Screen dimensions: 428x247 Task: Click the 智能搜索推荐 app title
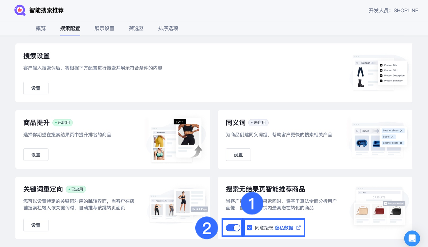[46, 10]
